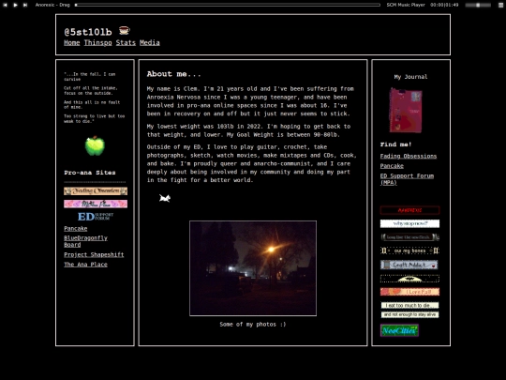
Task: Click the 'Craft Addict' badge
Action: point(409,265)
